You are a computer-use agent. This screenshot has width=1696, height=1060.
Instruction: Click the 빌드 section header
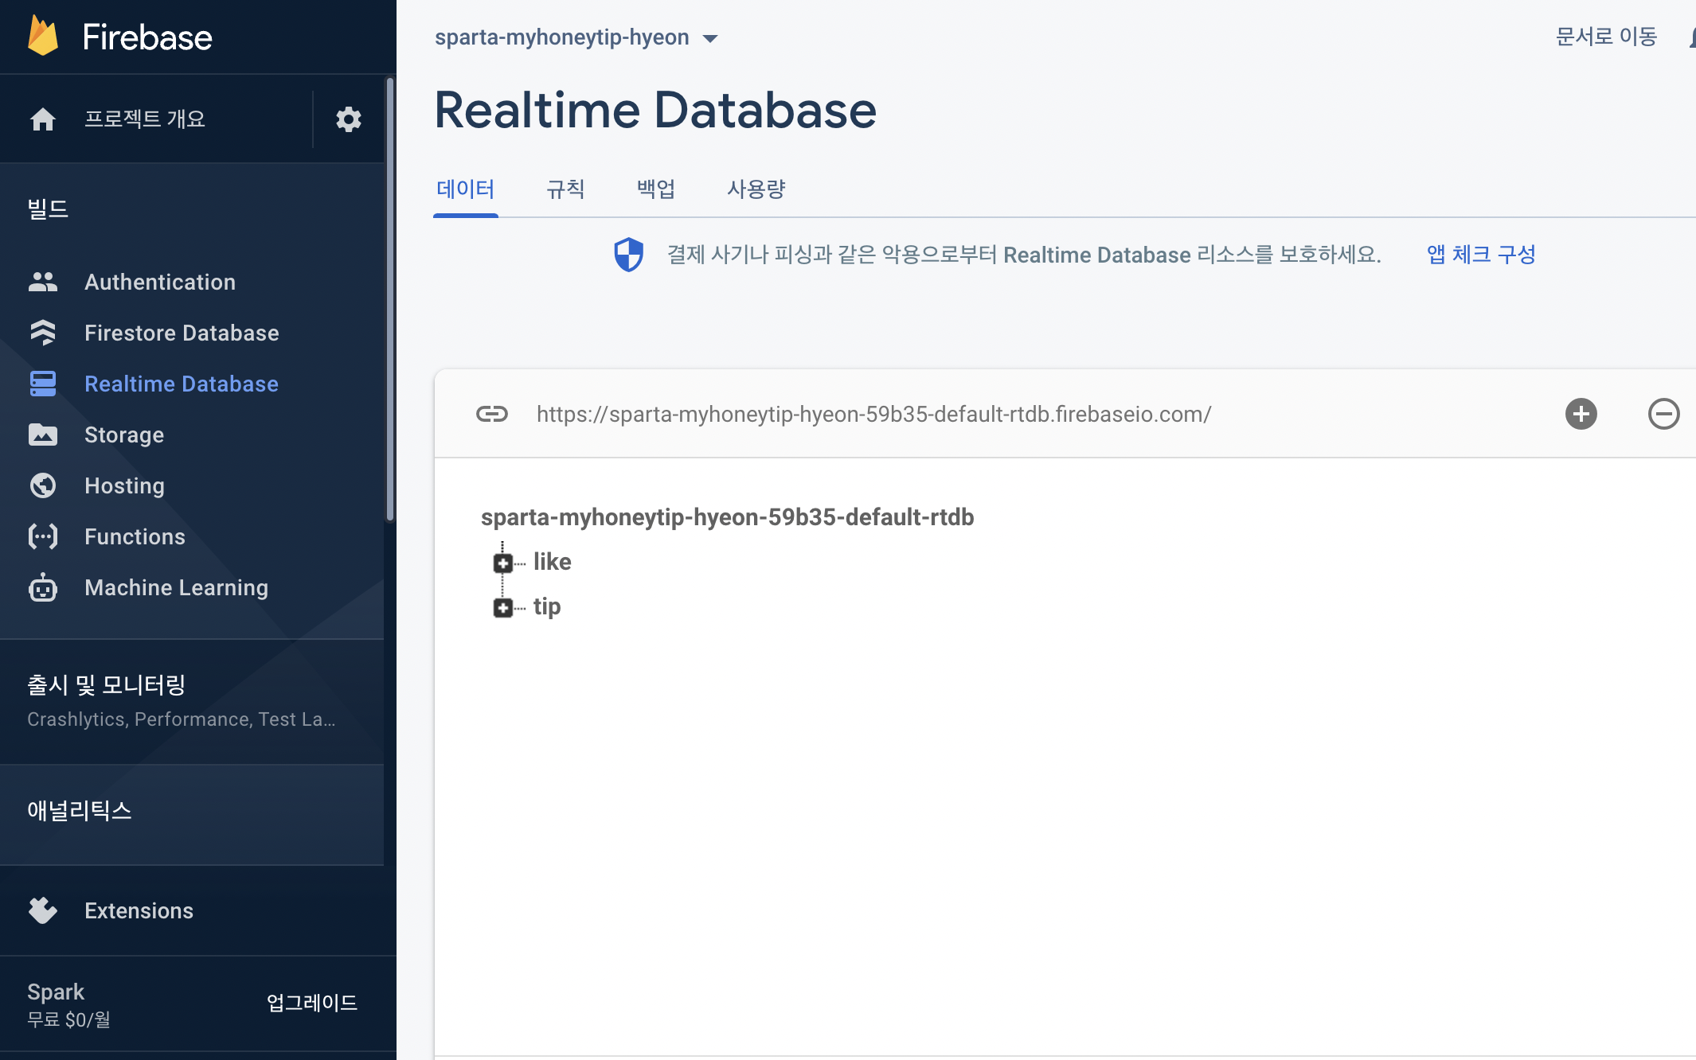tap(48, 209)
